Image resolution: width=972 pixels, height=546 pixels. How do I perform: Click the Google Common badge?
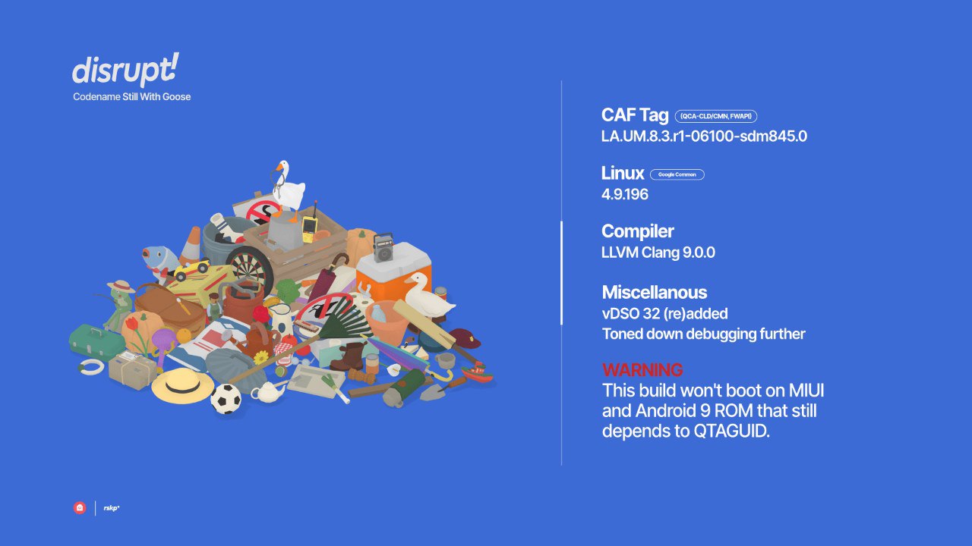(x=677, y=174)
